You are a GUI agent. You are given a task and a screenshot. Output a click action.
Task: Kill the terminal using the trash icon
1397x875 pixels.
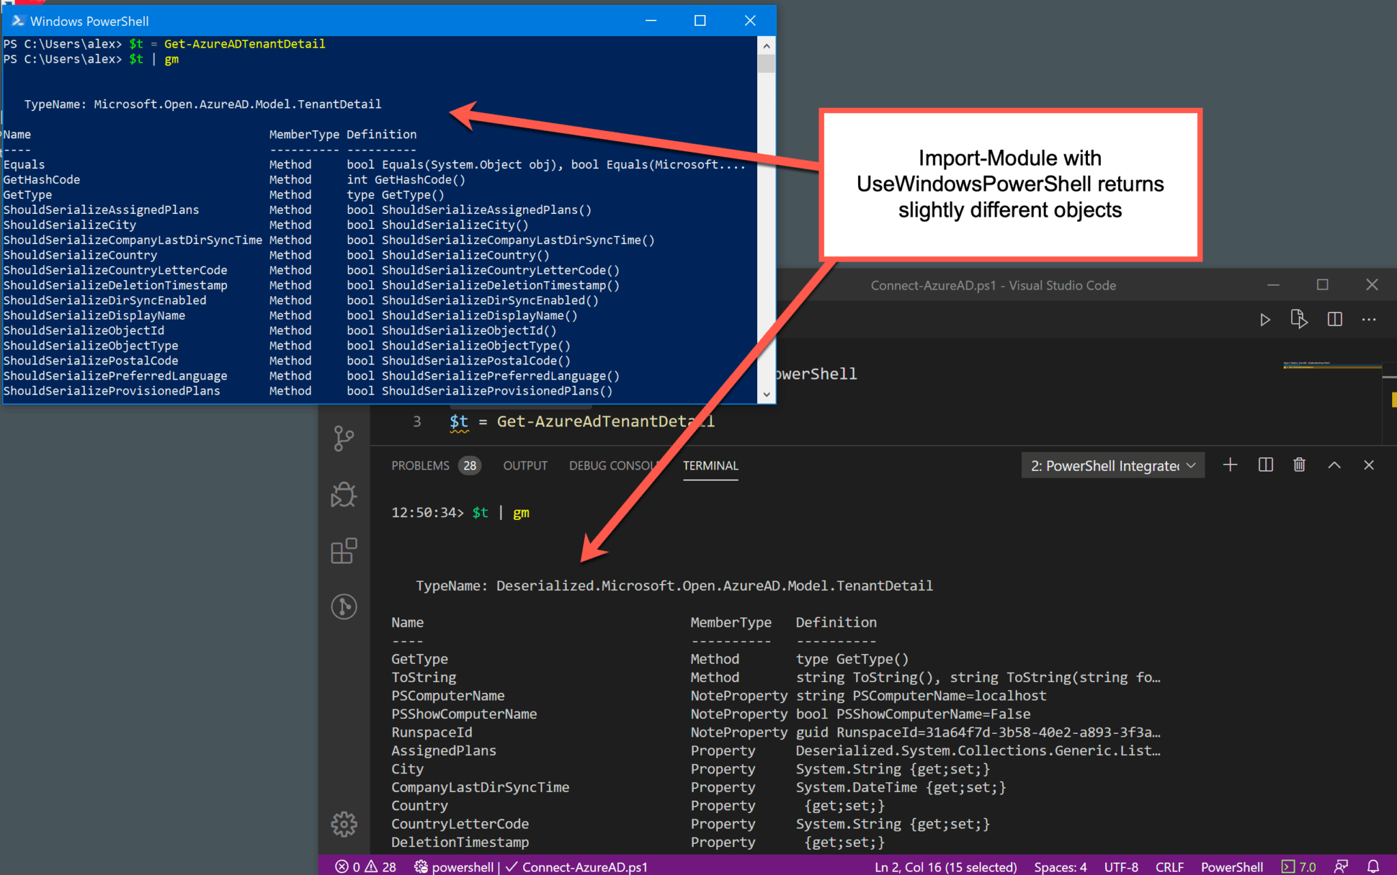(x=1299, y=465)
